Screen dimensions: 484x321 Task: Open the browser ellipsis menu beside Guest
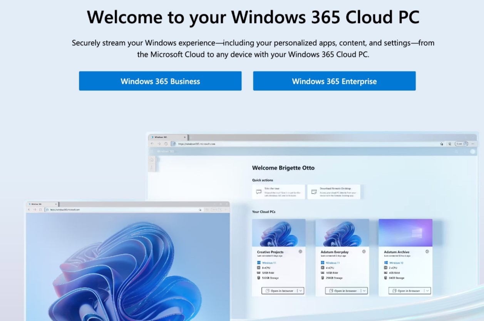tap(473, 144)
